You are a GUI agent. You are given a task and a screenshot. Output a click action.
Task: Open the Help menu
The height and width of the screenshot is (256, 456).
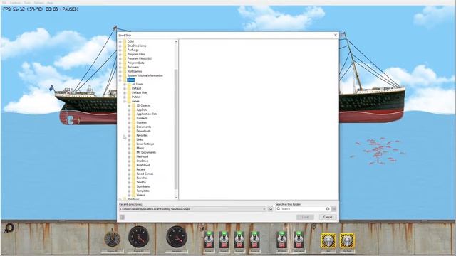[x=50, y=3]
